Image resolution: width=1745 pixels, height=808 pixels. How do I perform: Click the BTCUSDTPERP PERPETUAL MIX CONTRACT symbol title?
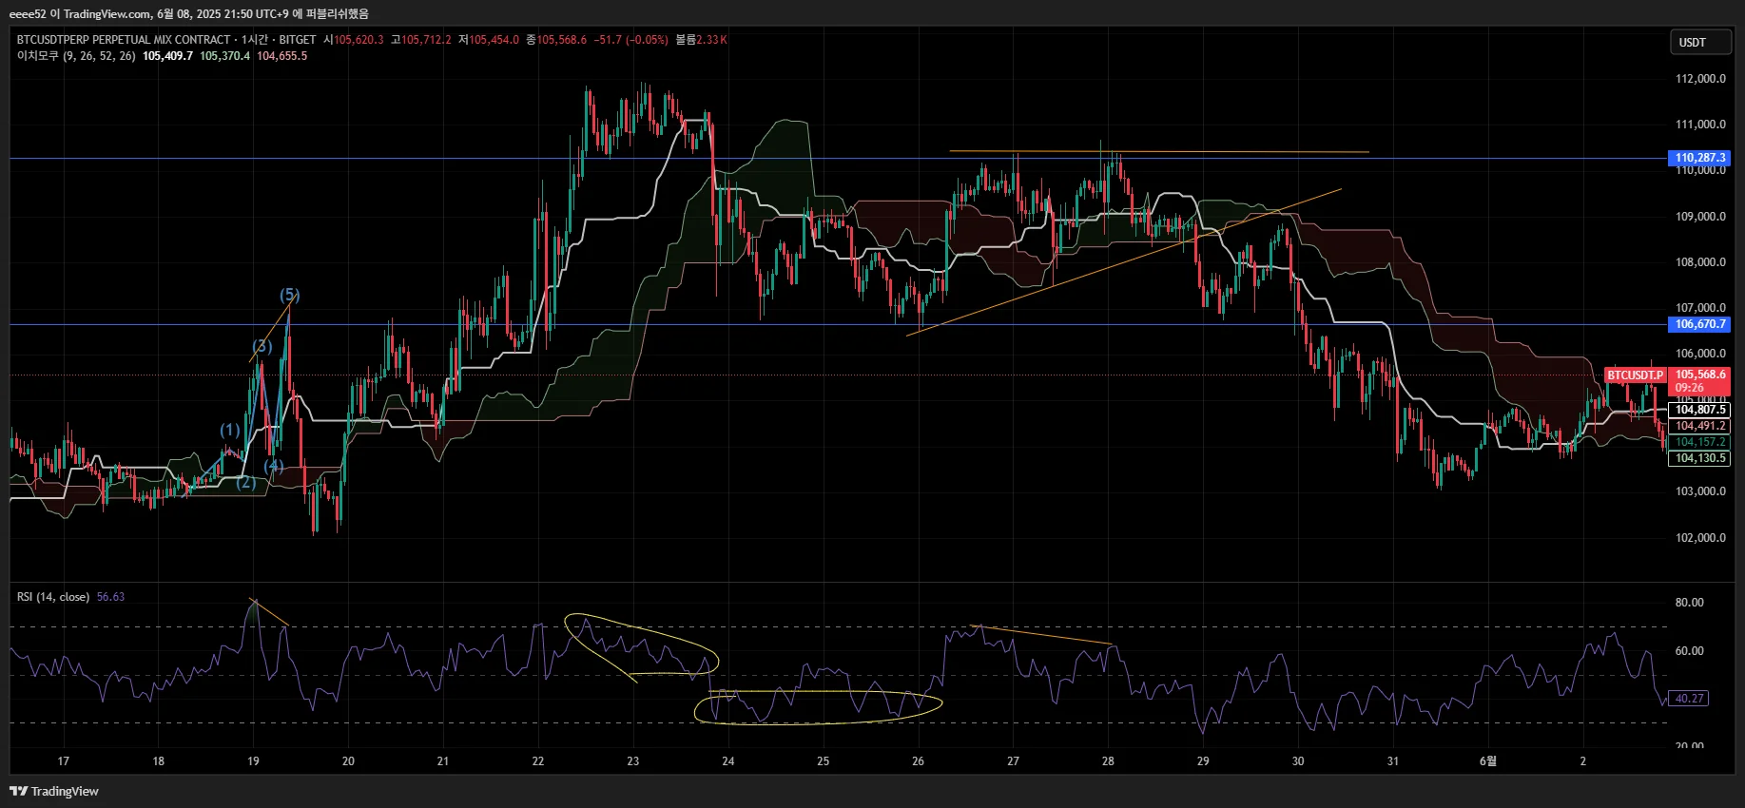[x=124, y=40]
